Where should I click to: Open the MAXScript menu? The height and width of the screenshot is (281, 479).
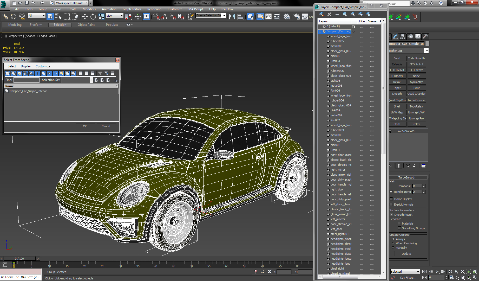[x=196, y=9]
